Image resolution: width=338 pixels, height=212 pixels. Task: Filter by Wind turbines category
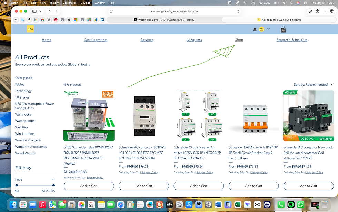pos(25,134)
